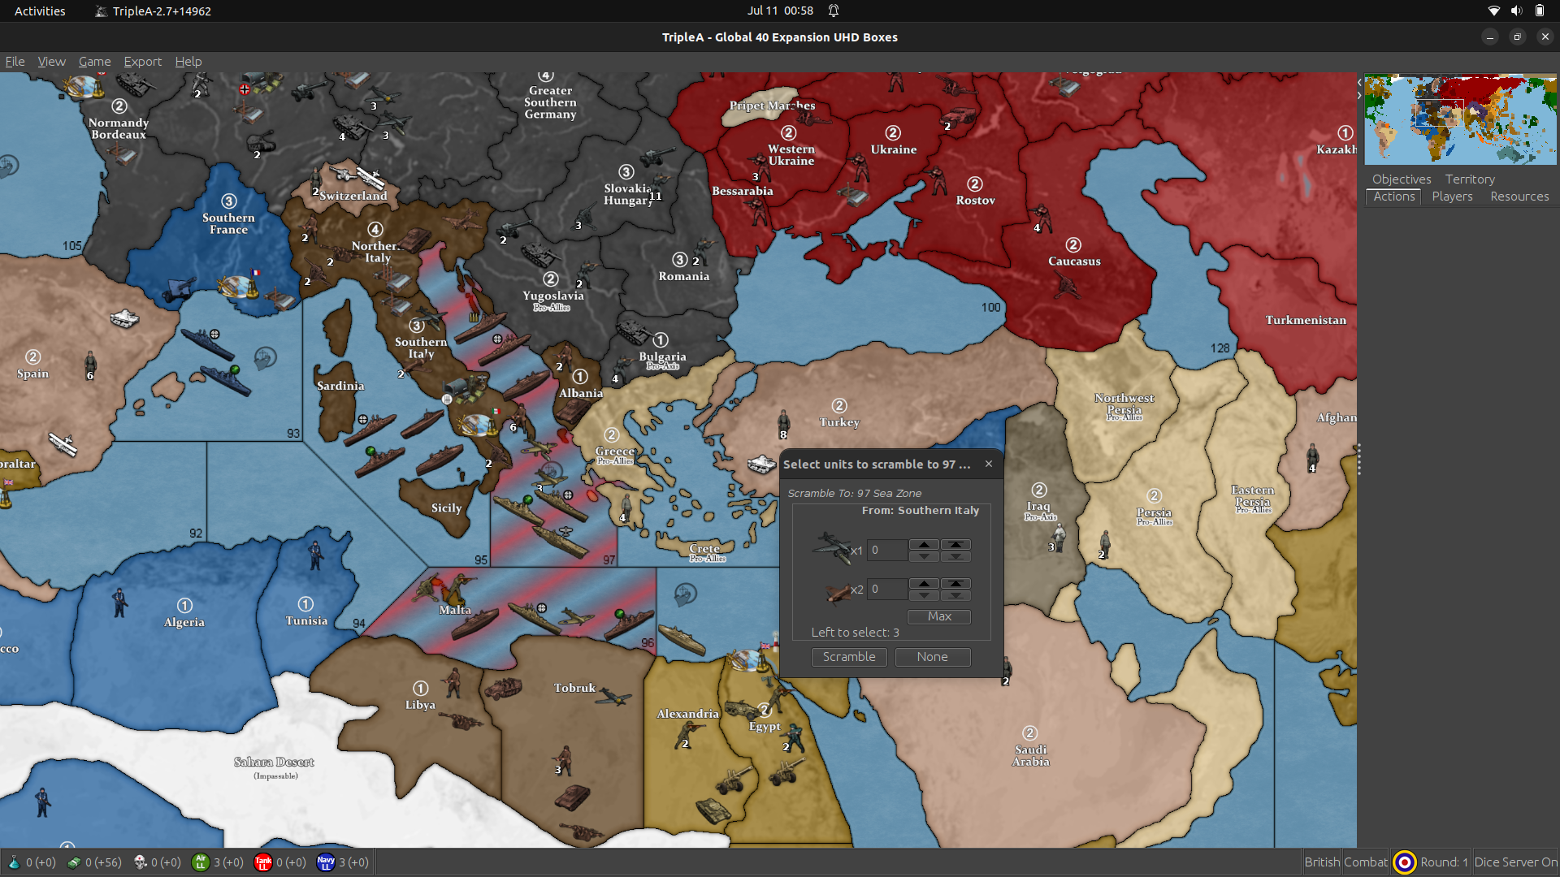The image size is (1560, 877).
Task: Click the Sardinia territory label
Action: 340,385
